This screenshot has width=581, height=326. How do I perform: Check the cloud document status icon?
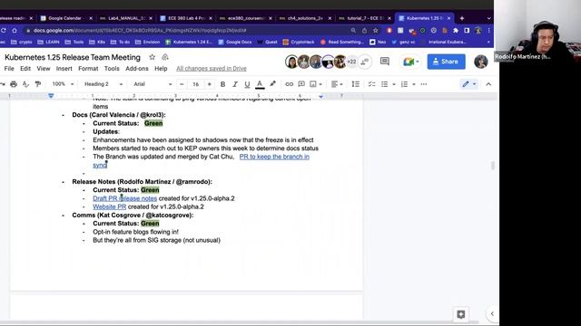[165, 57]
